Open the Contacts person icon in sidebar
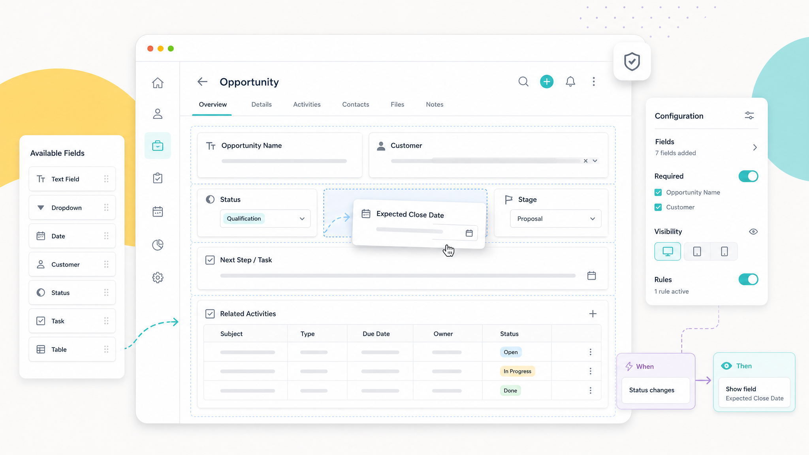 [158, 114]
